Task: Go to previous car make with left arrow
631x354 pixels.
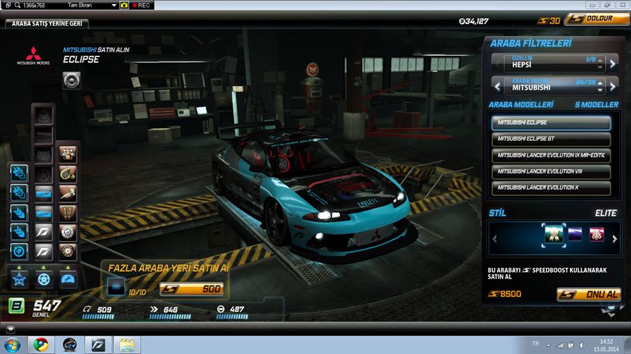Action: (x=497, y=86)
